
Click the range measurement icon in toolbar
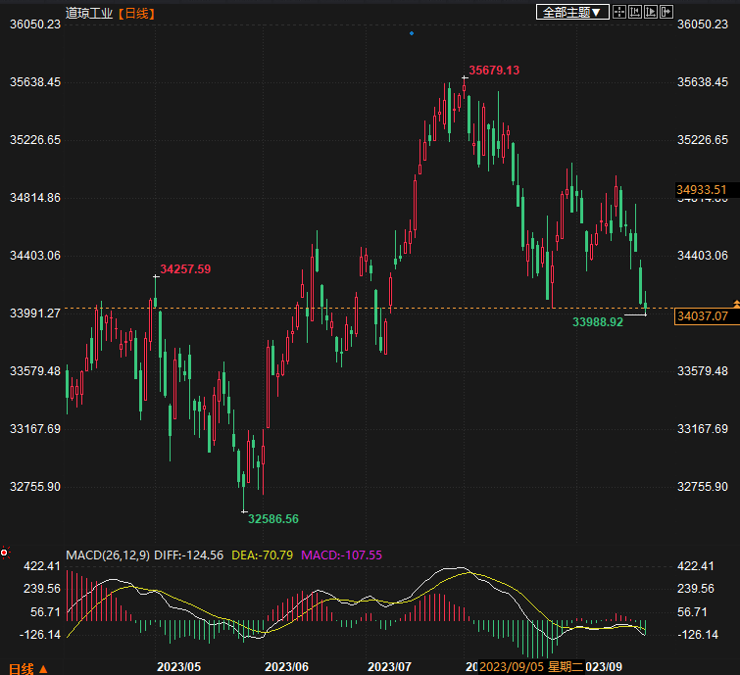(x=636, y=12)
